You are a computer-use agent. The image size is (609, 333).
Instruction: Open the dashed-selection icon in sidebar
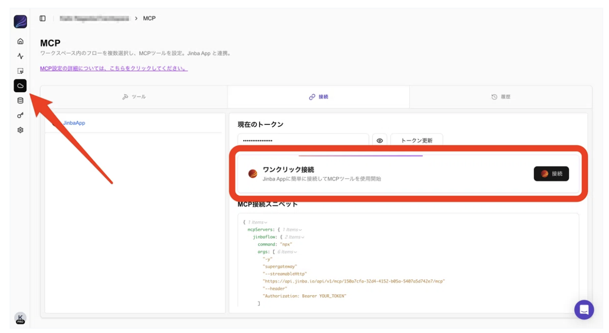click(x=20, y=71)
